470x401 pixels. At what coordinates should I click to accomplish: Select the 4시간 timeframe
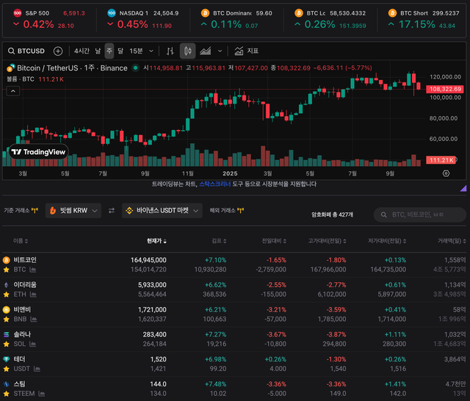[x=82, y=51]
